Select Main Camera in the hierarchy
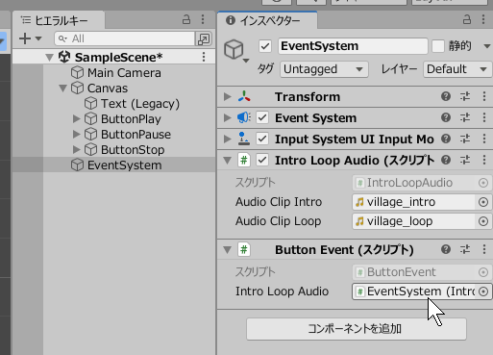The height and width of the screenshot is (355, 493). pos(124,73)
